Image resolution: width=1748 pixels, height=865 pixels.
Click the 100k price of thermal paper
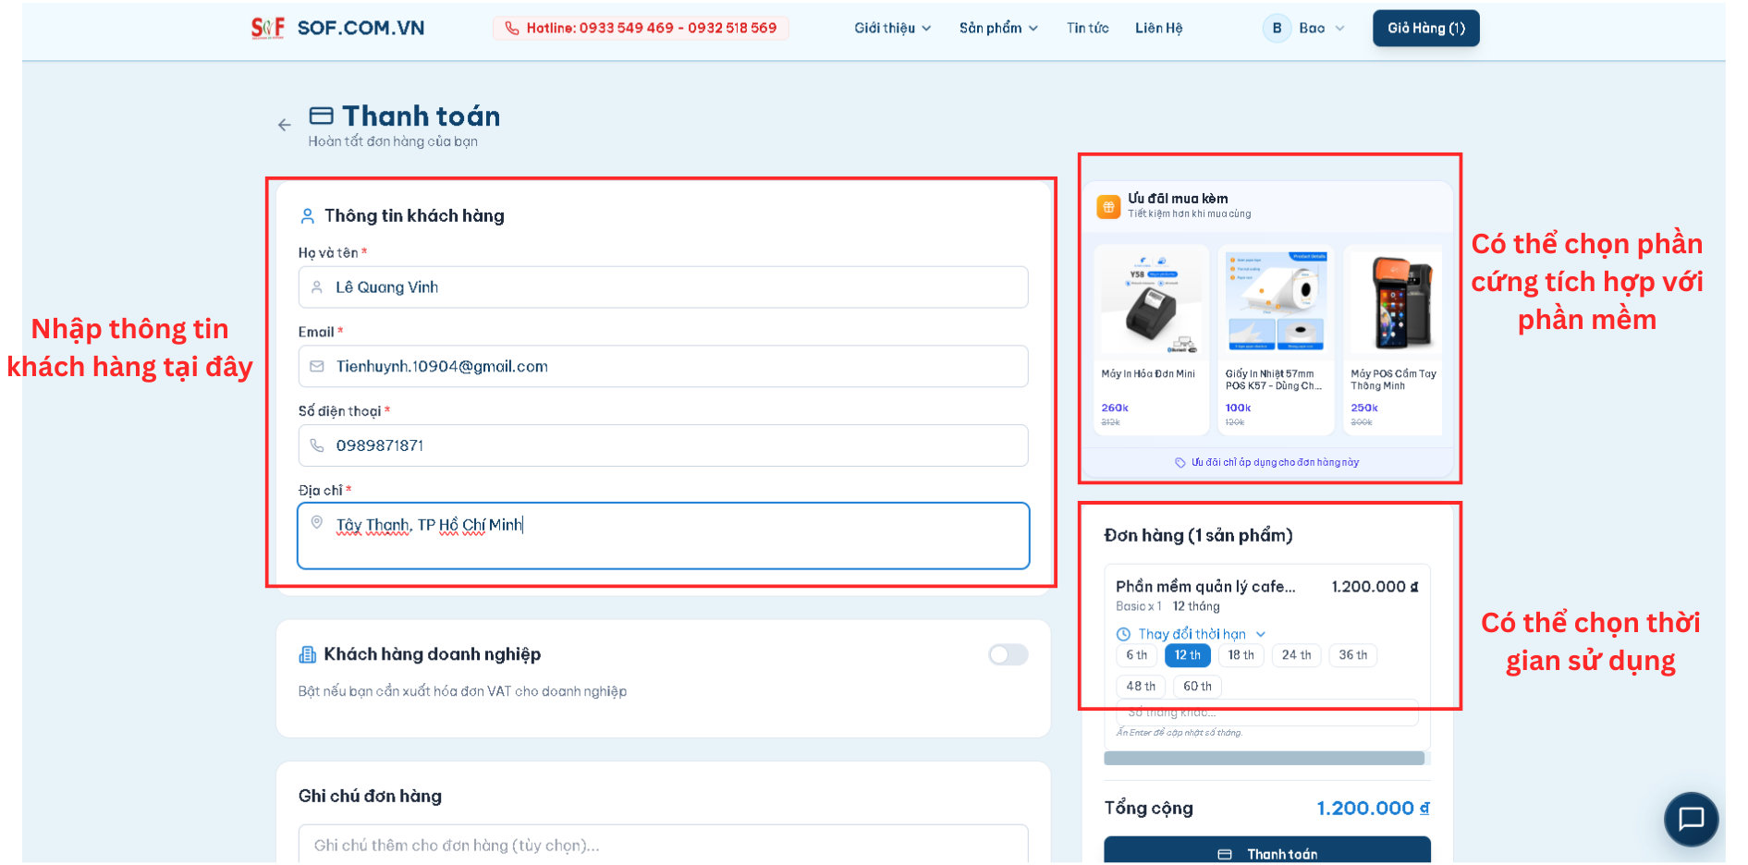(1238, 408)
